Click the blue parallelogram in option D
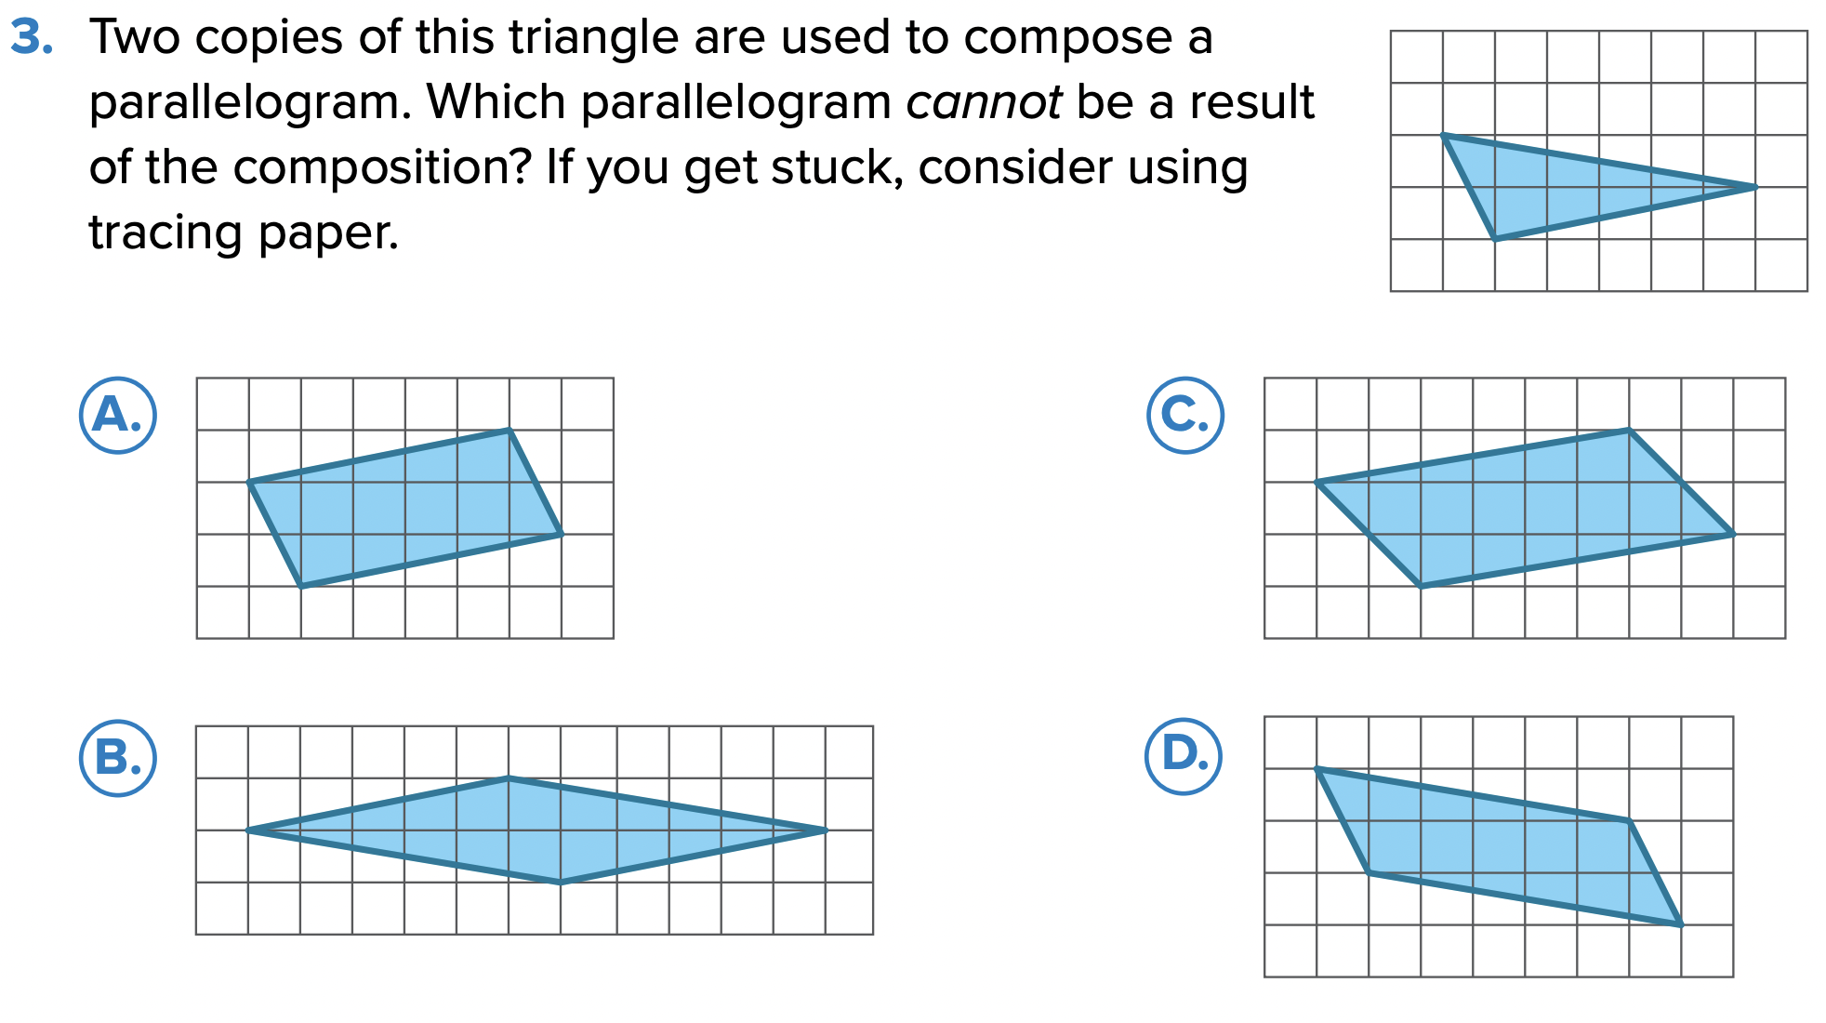Screen dimensions: 1826x1023 1499,846
